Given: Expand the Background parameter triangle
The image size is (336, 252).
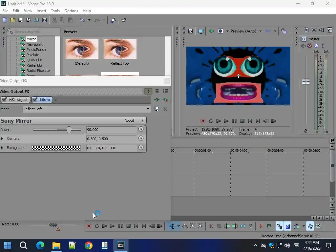Looking at the screenshot, I should pos(2,148).
